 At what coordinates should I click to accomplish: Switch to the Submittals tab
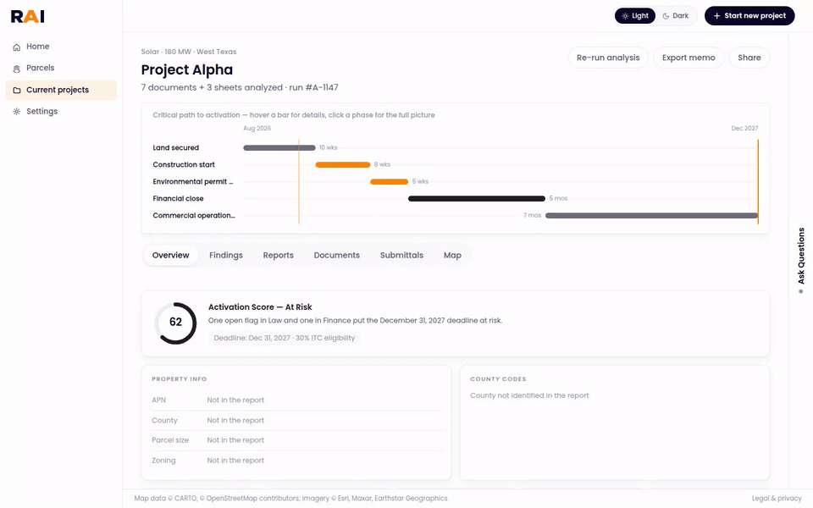coord(401,255)
